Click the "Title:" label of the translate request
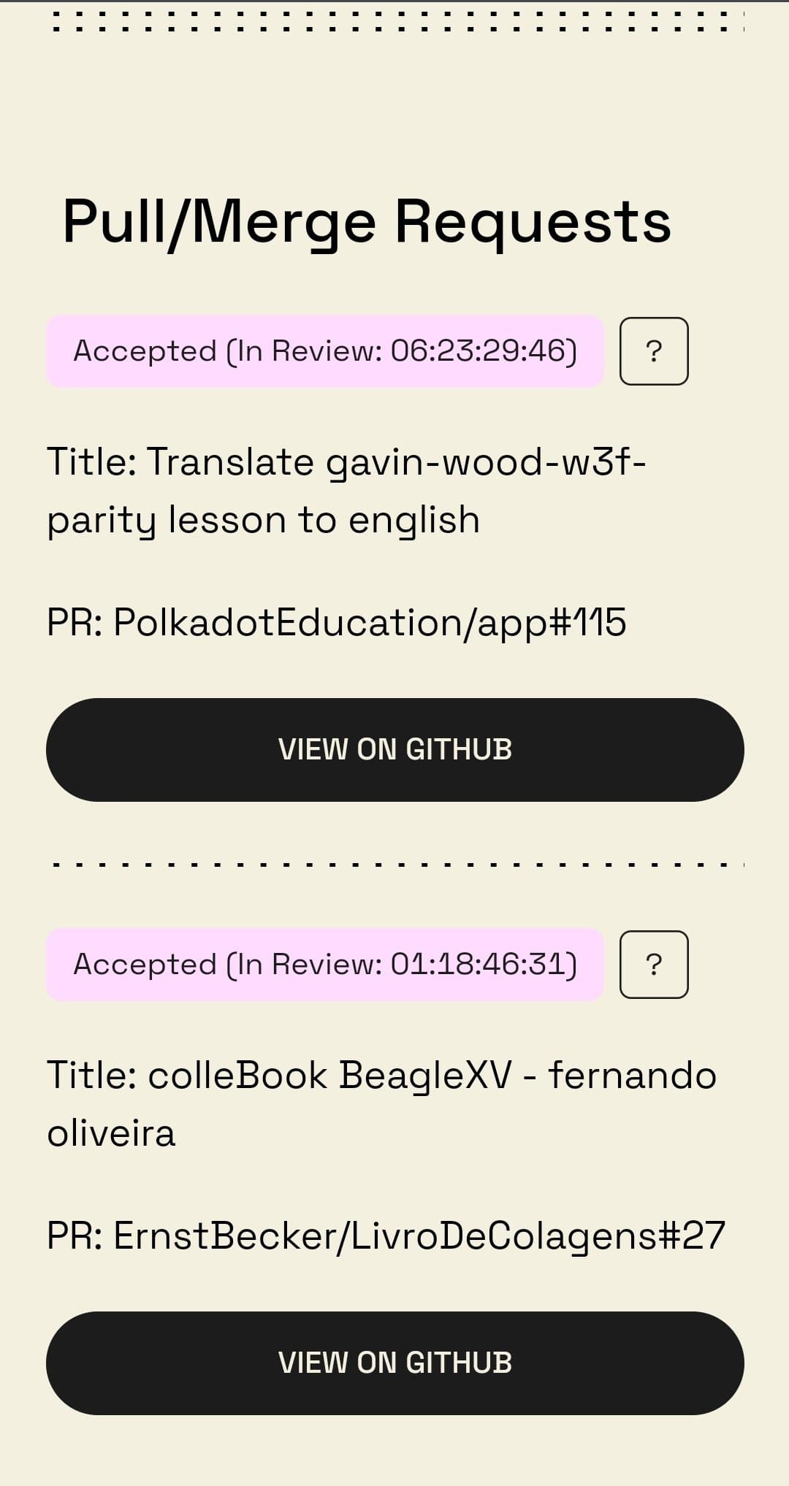Viewport: 789px width, 1486px height. point(92,462)
